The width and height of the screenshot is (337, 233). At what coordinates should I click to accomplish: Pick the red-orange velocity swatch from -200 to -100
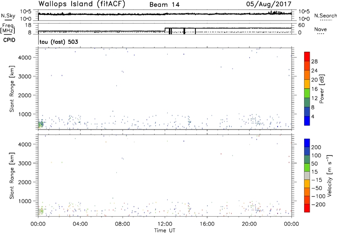pos(307,200)
